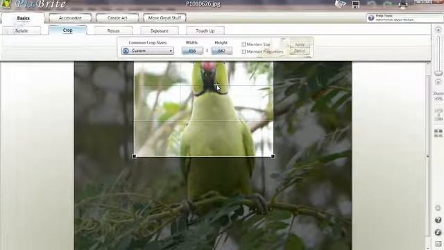Click the crop Width input field
The width and height of the screenshot is (444, 250).
click(192, 51)
